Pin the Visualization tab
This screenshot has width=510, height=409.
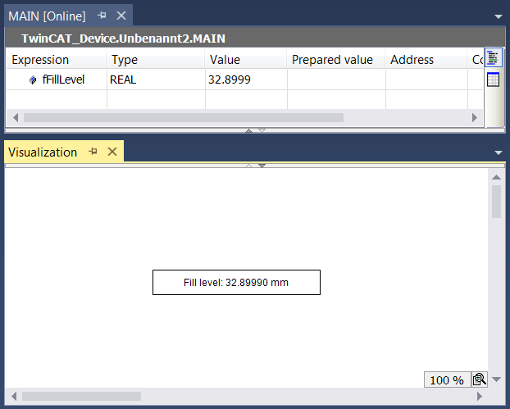[x=93, y=152]
